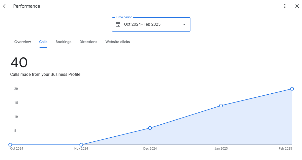Viewport: 302px width, 160px height.
Task: Click the Feb 2025 data point on the chart
Action: coord(292,89)
